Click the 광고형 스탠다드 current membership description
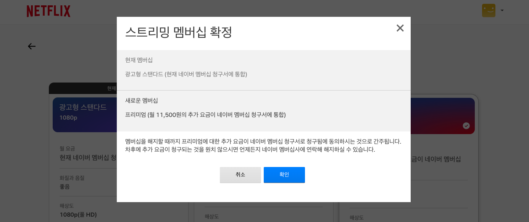Screen dimensions: 529x222 [x=186, y=74]
